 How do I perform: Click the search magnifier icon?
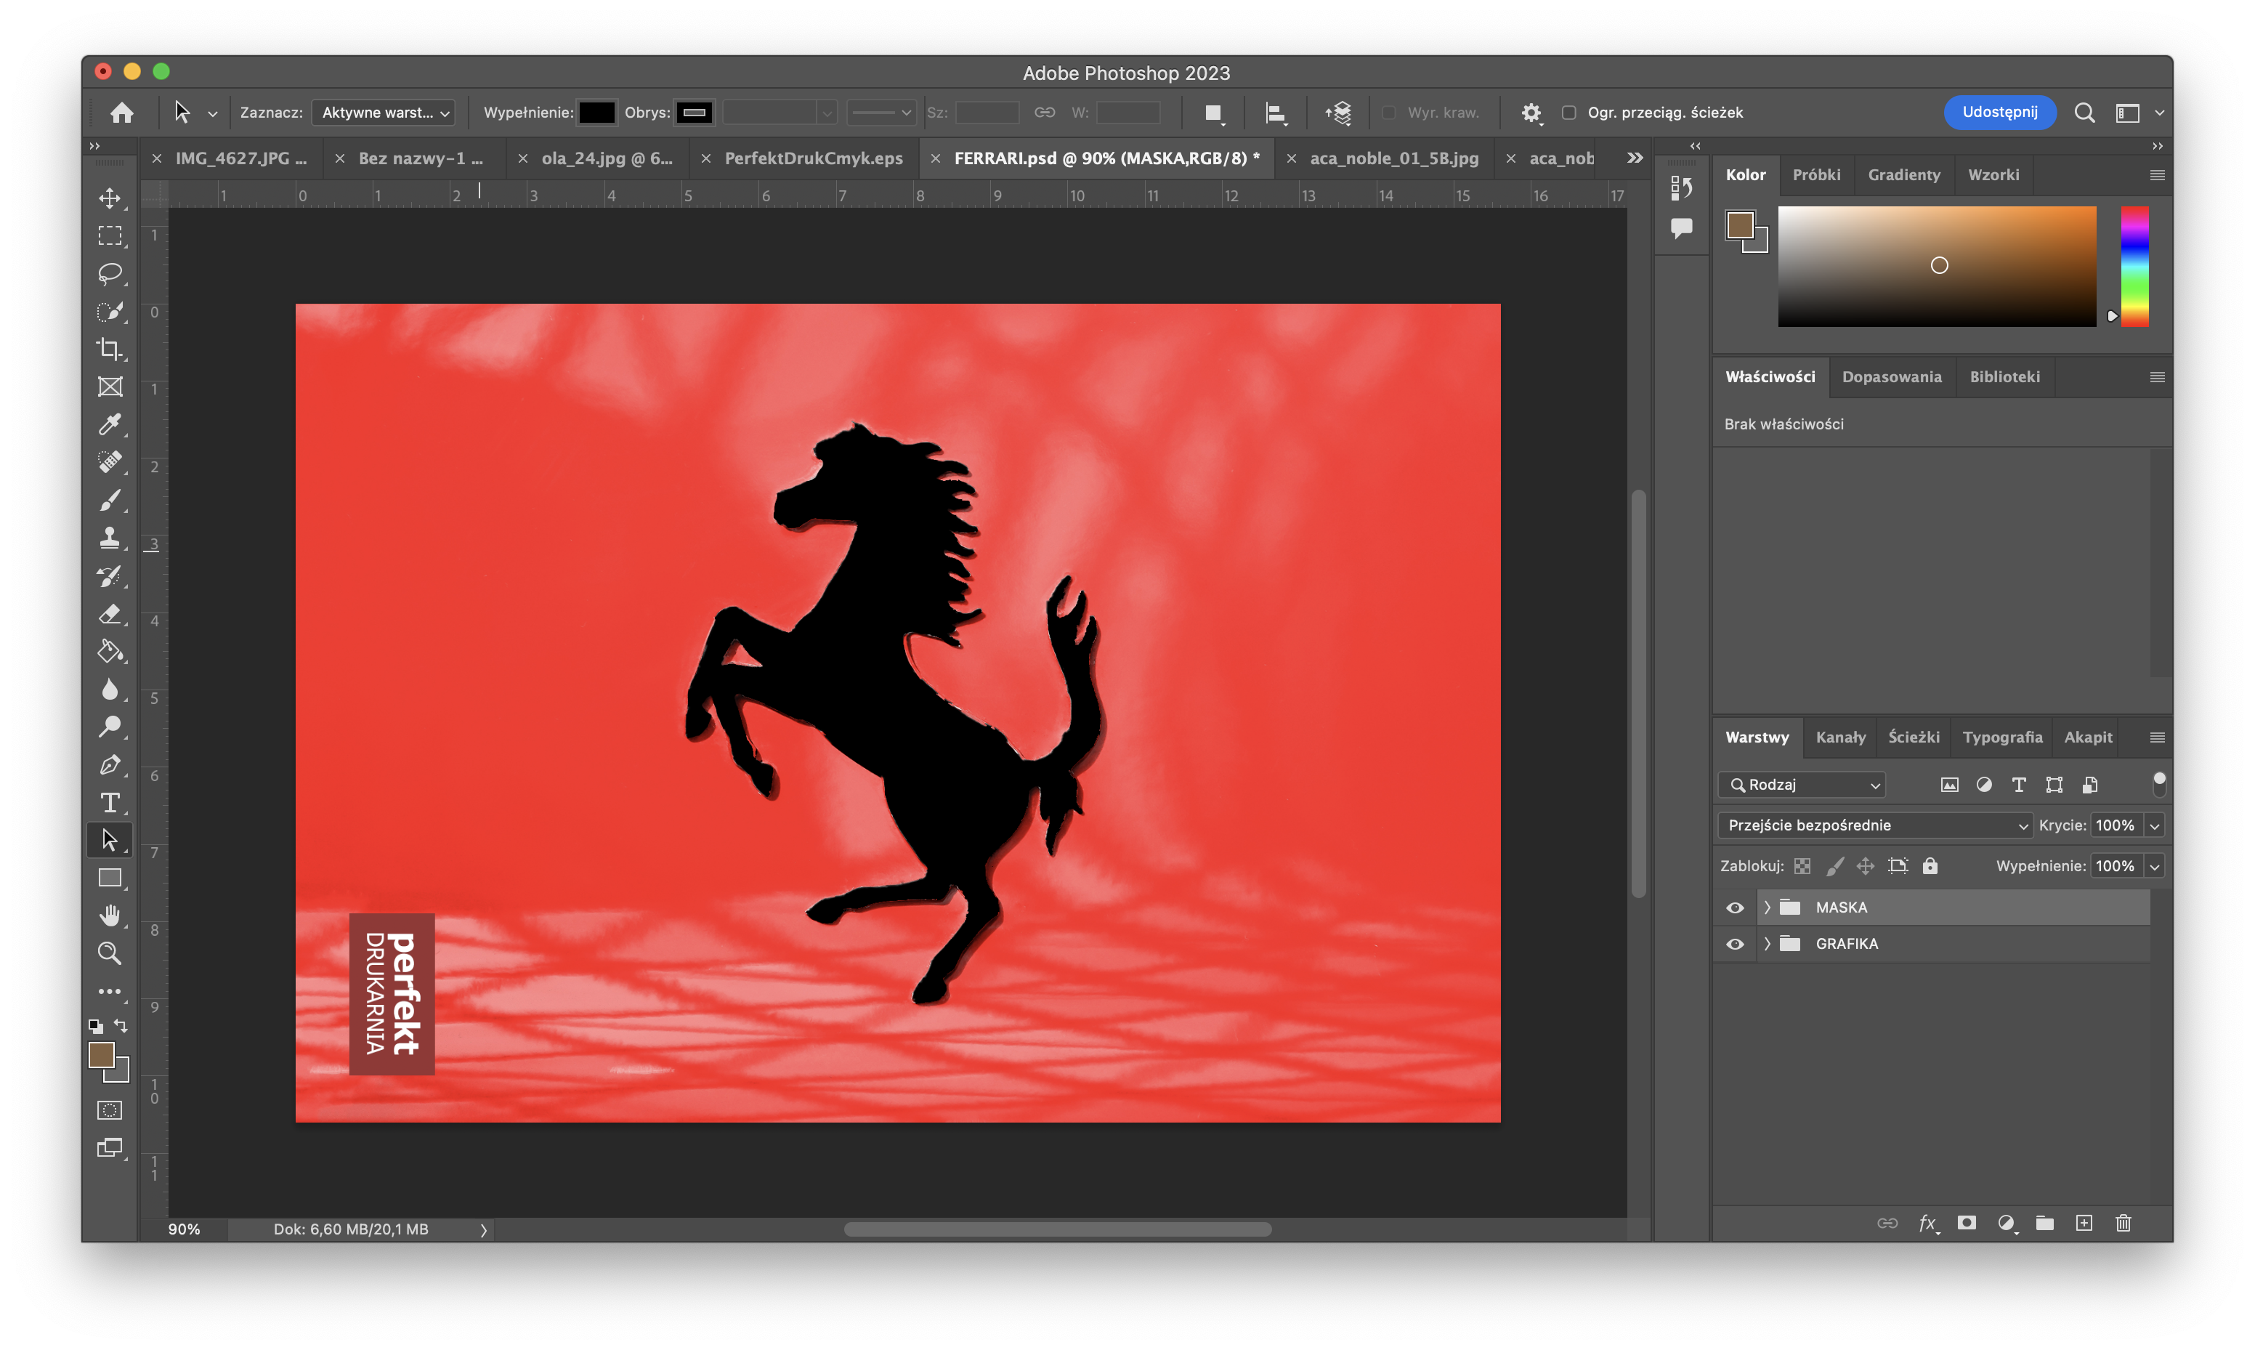(2084, 113)
